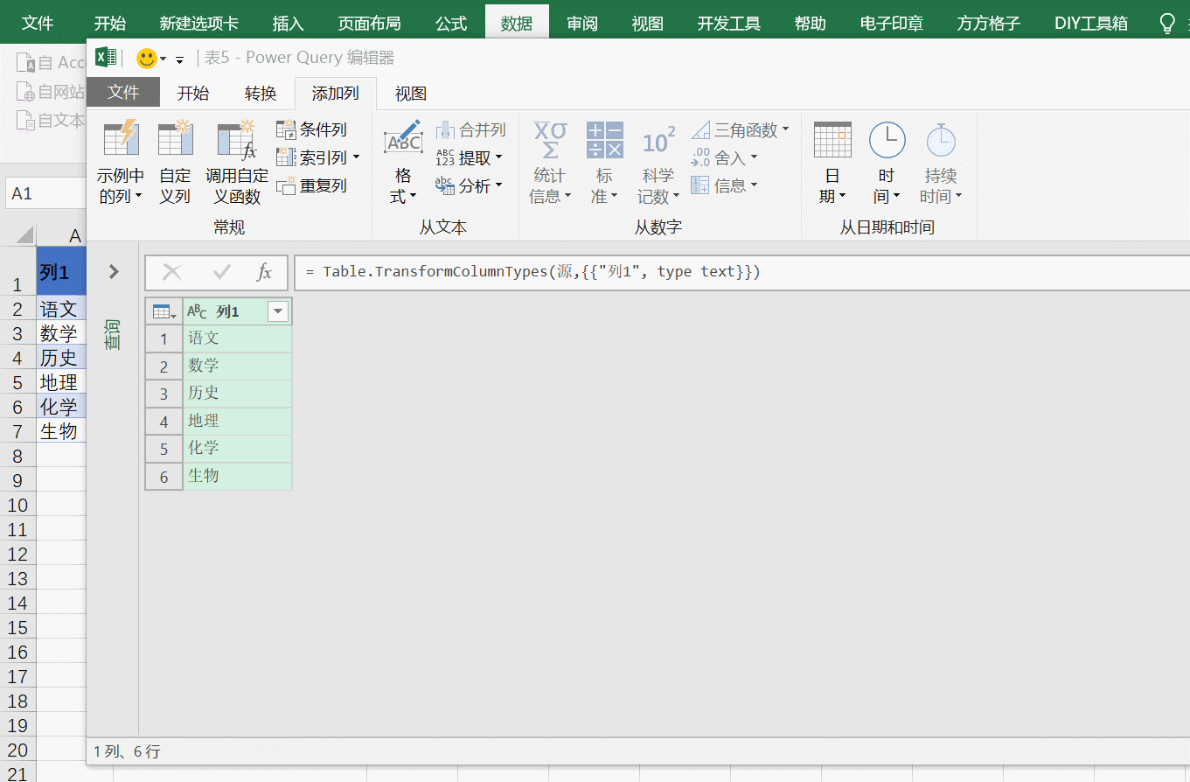Click Excel File (文件) tab
The image size is (1190, 782).
click(38, 24)
